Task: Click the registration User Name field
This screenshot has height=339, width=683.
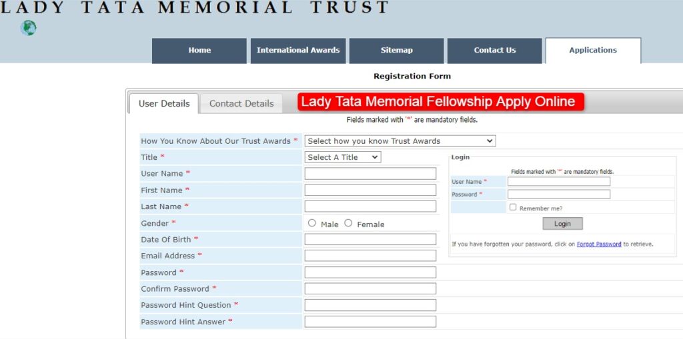Action: point(370,174)
